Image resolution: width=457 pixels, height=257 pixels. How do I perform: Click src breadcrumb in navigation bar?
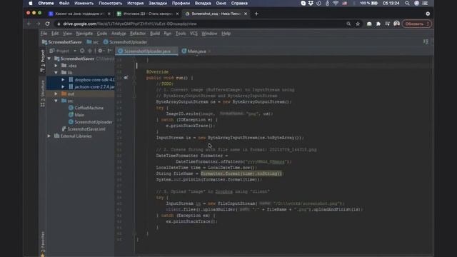pos(93,42)
